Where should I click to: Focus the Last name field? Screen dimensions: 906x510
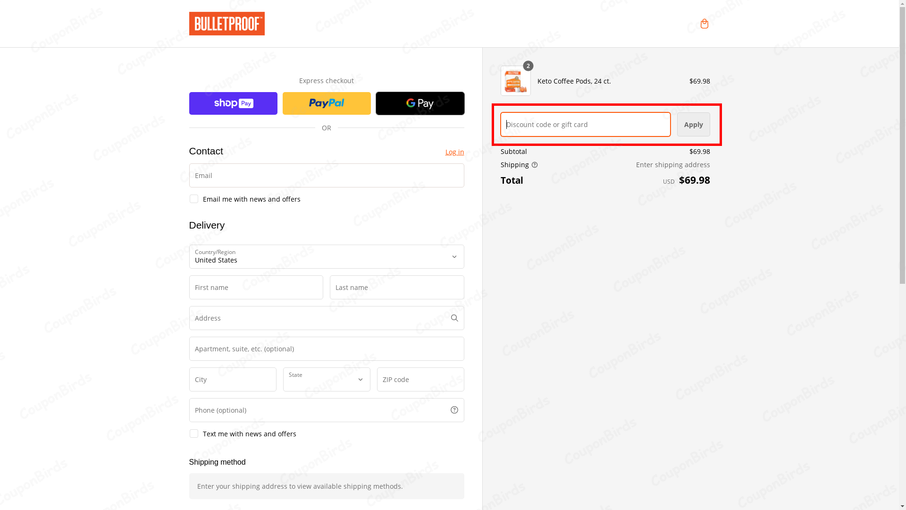pyautogui.click(x=397, y=288)
